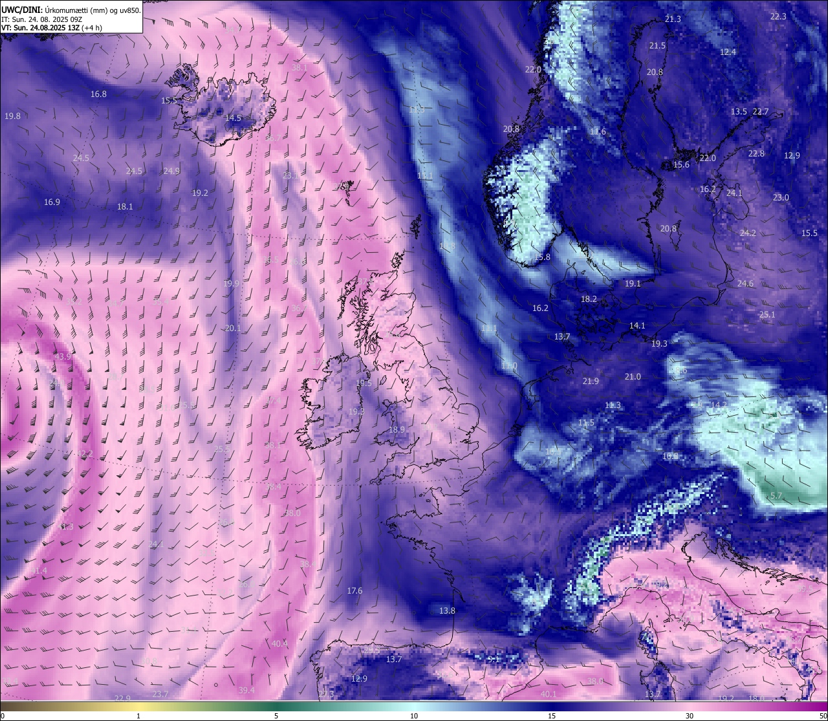Select the 21.5 value over northern Scandinavia
The image size is (828, 721).
(657, 45)
